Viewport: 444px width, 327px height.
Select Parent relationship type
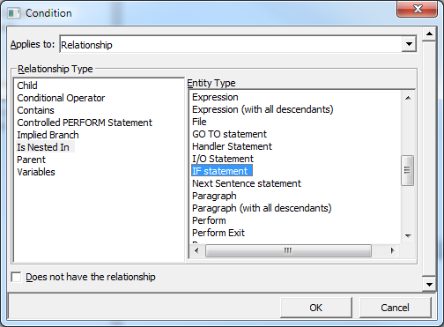tap(31, 160)
